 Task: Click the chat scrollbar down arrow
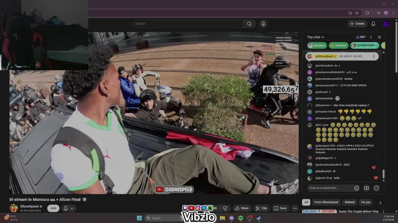tap(383, 180)
